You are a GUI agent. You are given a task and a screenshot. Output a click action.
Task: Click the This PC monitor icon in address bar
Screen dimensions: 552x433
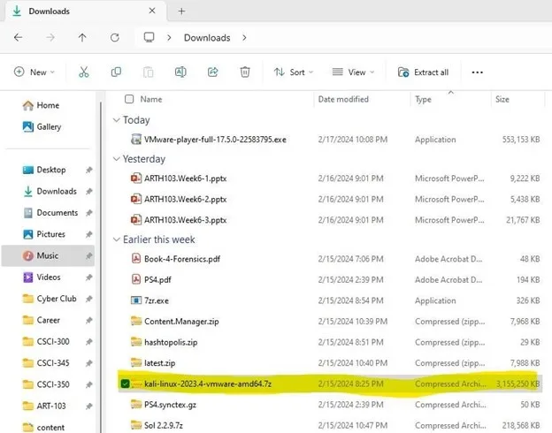149,37
